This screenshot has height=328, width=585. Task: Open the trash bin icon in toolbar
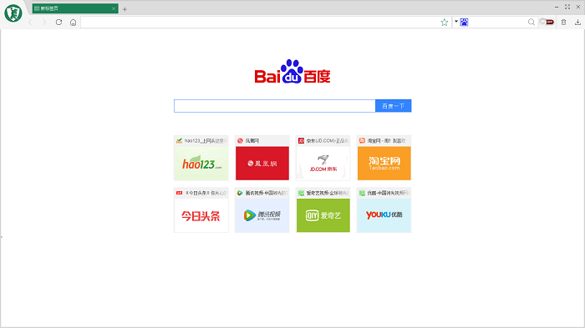coord(563,23)
